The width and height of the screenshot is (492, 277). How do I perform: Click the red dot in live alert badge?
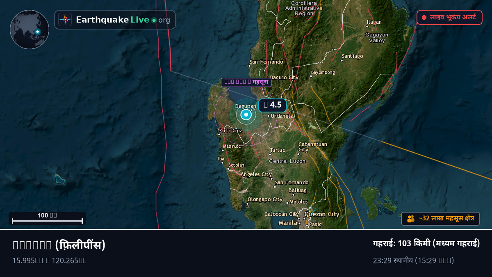pos(424,18)
